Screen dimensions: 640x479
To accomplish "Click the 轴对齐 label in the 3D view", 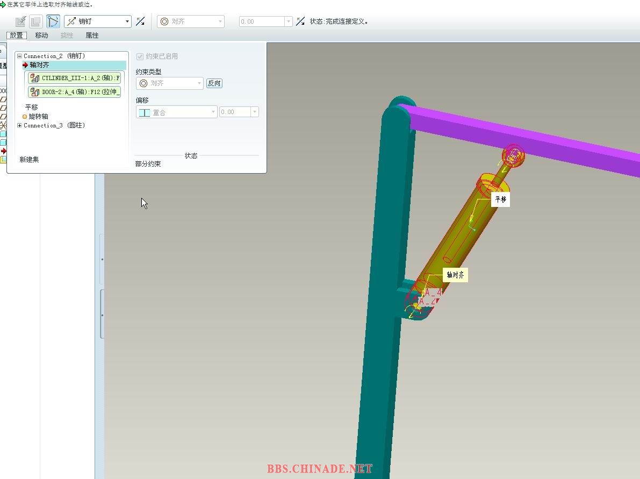I will coord(455,275).
